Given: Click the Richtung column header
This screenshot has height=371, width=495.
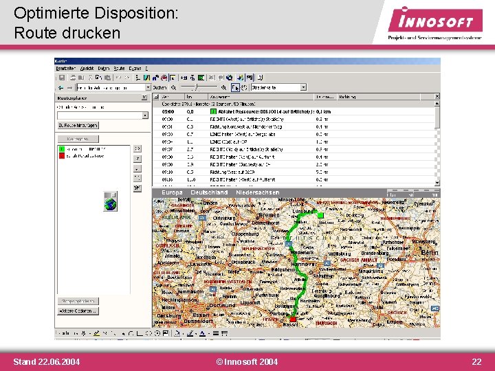Looking at the screenshot, I should tap(379, 97).
